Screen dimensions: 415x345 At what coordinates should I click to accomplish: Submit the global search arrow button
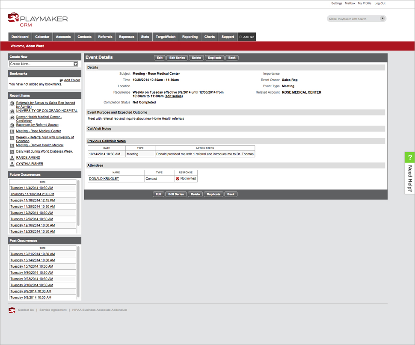pos(382,18)
